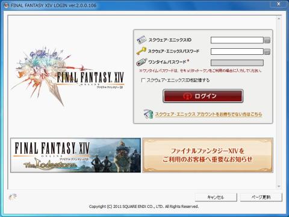Image resolution: width=289 pixels, height=217 pixels.
Task: Open the Lodestone banner
Action: tap(75, 155)
